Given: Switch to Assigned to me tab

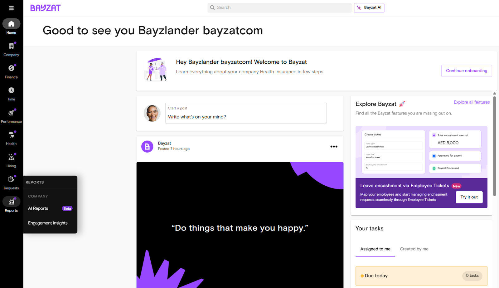Looking at the screenshot, I should (x=375, y=249).
